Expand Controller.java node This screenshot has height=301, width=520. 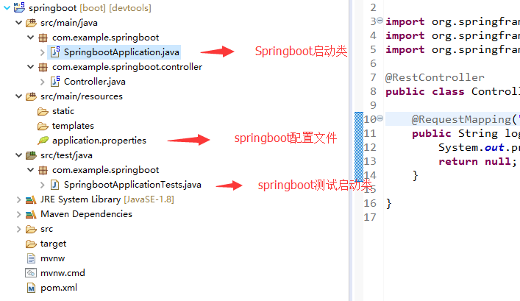pyautogui.click(x=42, y=82)
